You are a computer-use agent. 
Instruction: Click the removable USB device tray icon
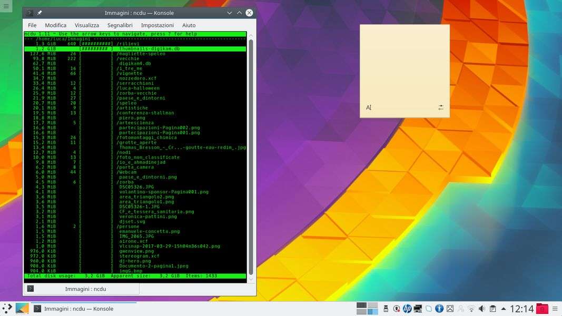(386, 309)
